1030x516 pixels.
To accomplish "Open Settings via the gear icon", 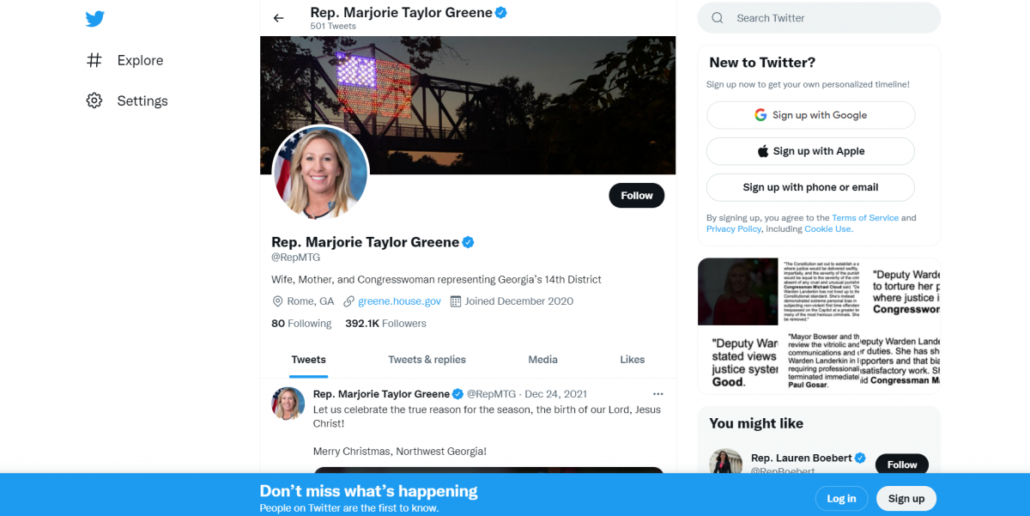I will point(94,100).
